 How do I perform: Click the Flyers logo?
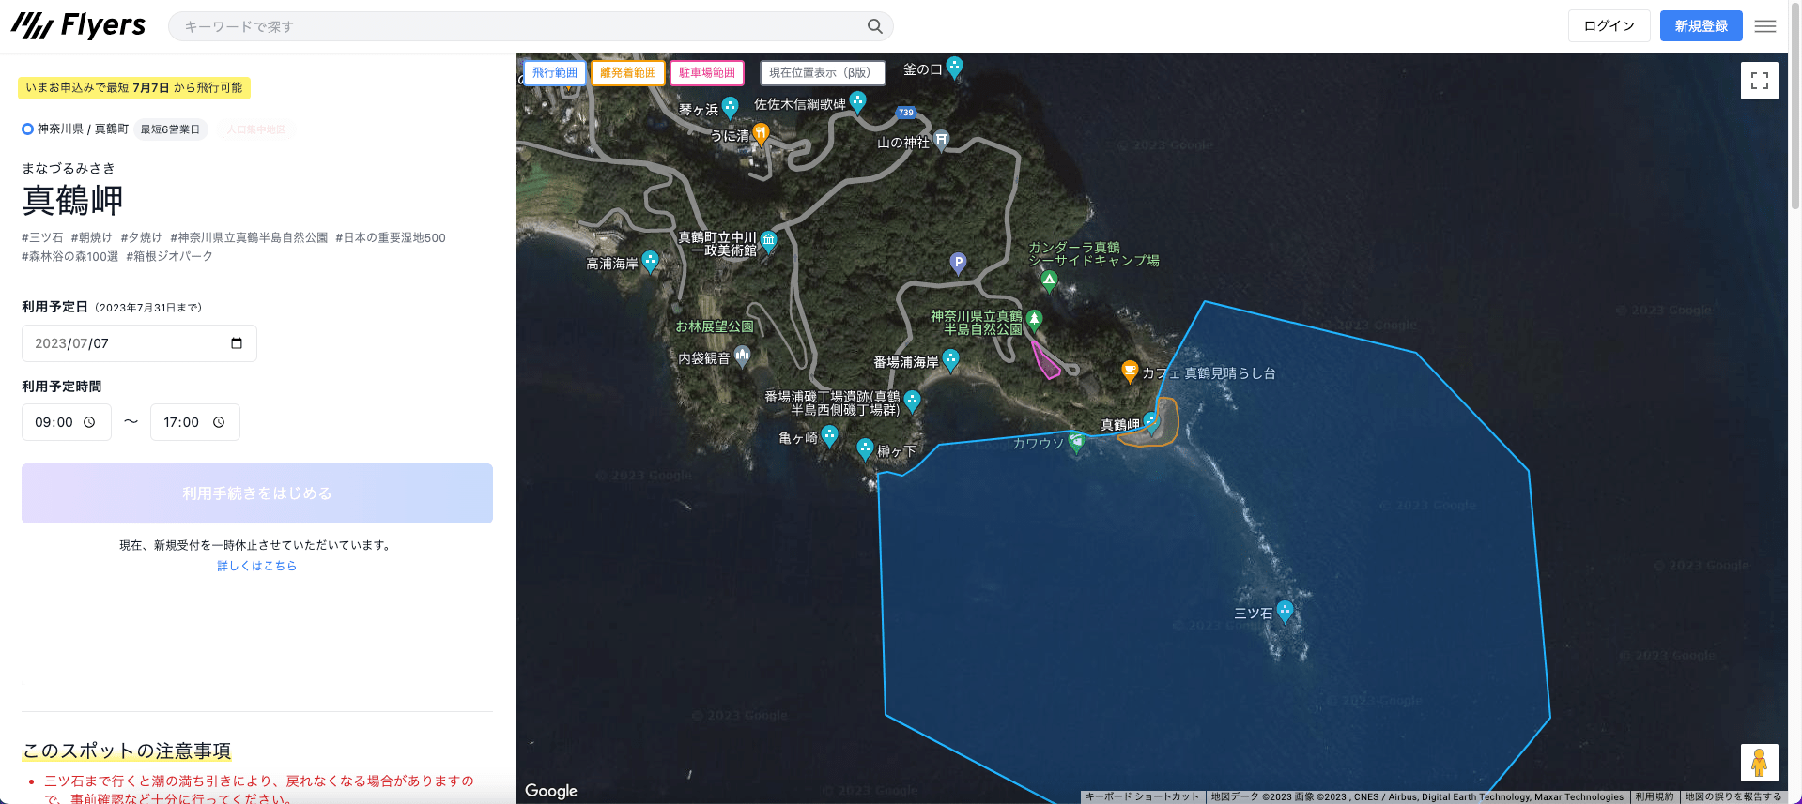coord(79,26)
